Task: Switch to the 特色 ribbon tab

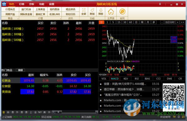Action: 12,4
